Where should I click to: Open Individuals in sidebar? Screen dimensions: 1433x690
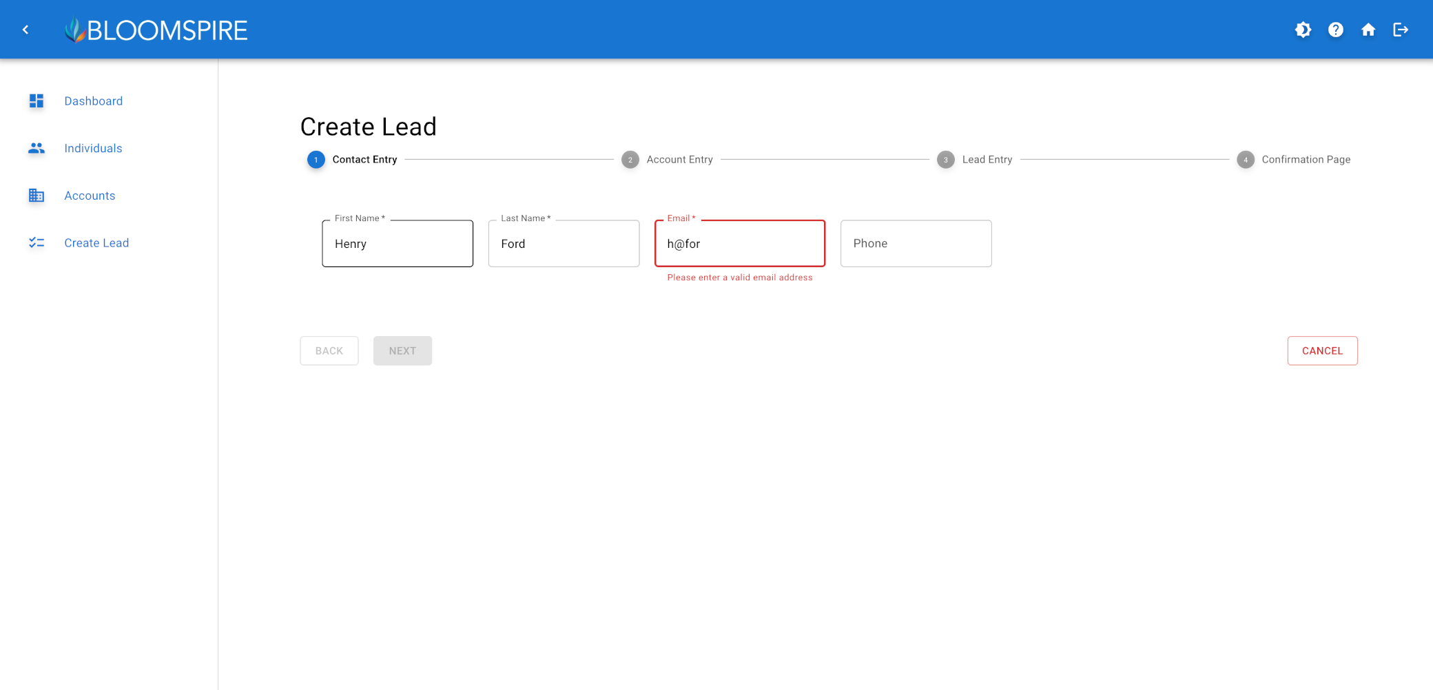coord(93,148)
